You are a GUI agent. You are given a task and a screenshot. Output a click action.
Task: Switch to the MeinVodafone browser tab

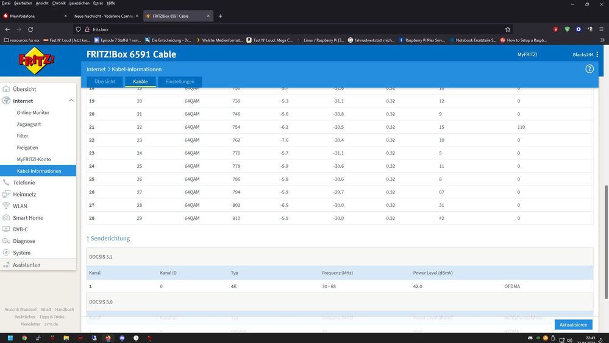pos(35,16)
